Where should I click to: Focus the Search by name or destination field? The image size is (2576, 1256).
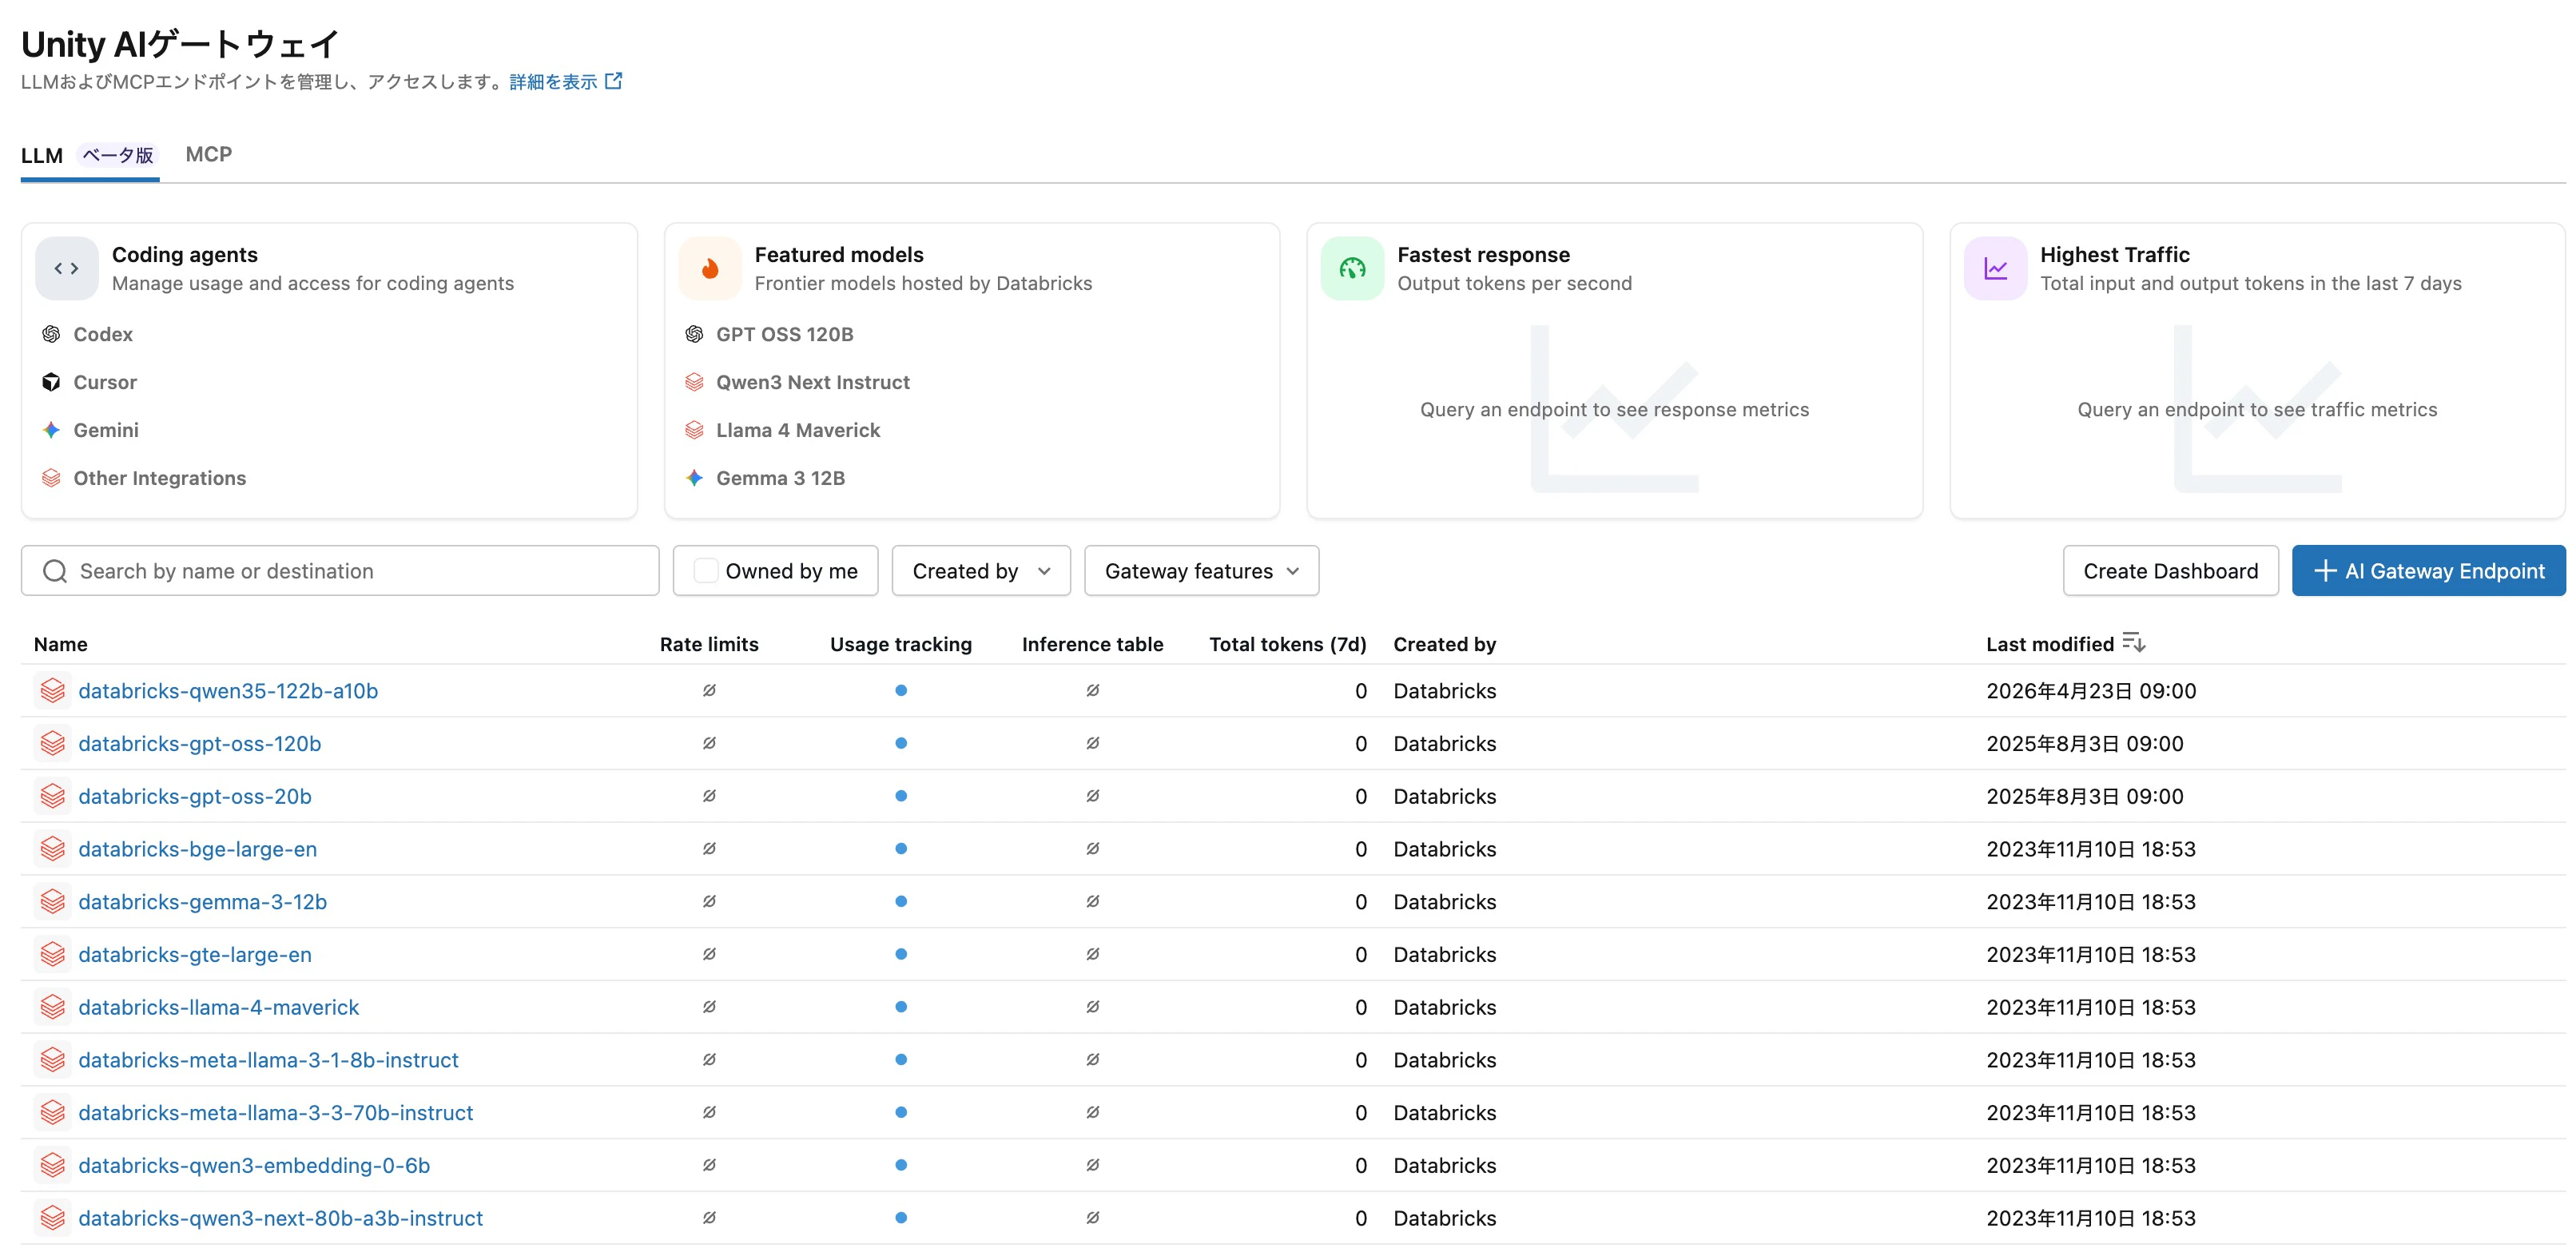click(340, 571)
